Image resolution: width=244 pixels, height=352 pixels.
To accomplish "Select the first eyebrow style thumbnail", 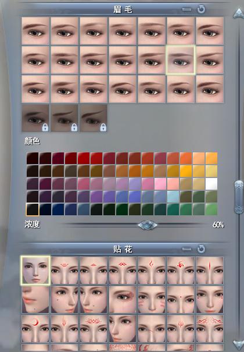I will tap(35, 31).
